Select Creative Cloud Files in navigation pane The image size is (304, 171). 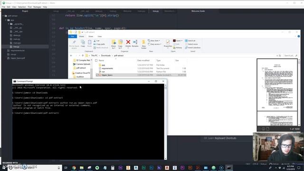81,73
